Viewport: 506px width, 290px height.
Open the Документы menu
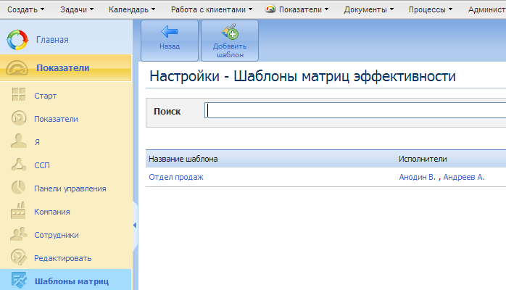coord(370,9)
